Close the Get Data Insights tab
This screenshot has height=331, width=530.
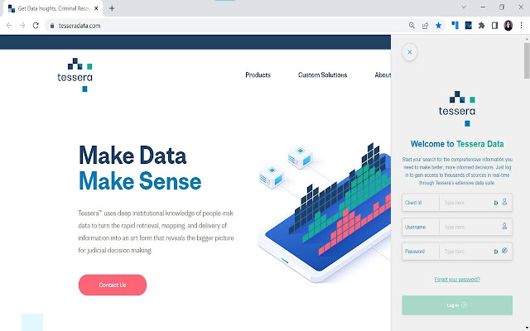click(96, 8)
